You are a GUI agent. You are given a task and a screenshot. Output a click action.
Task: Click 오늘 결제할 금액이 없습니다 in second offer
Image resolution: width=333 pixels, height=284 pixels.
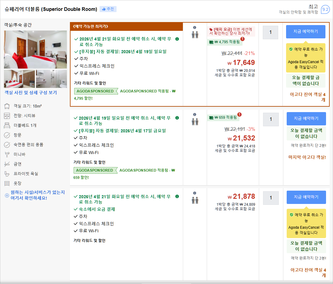[x=306, y=134]
